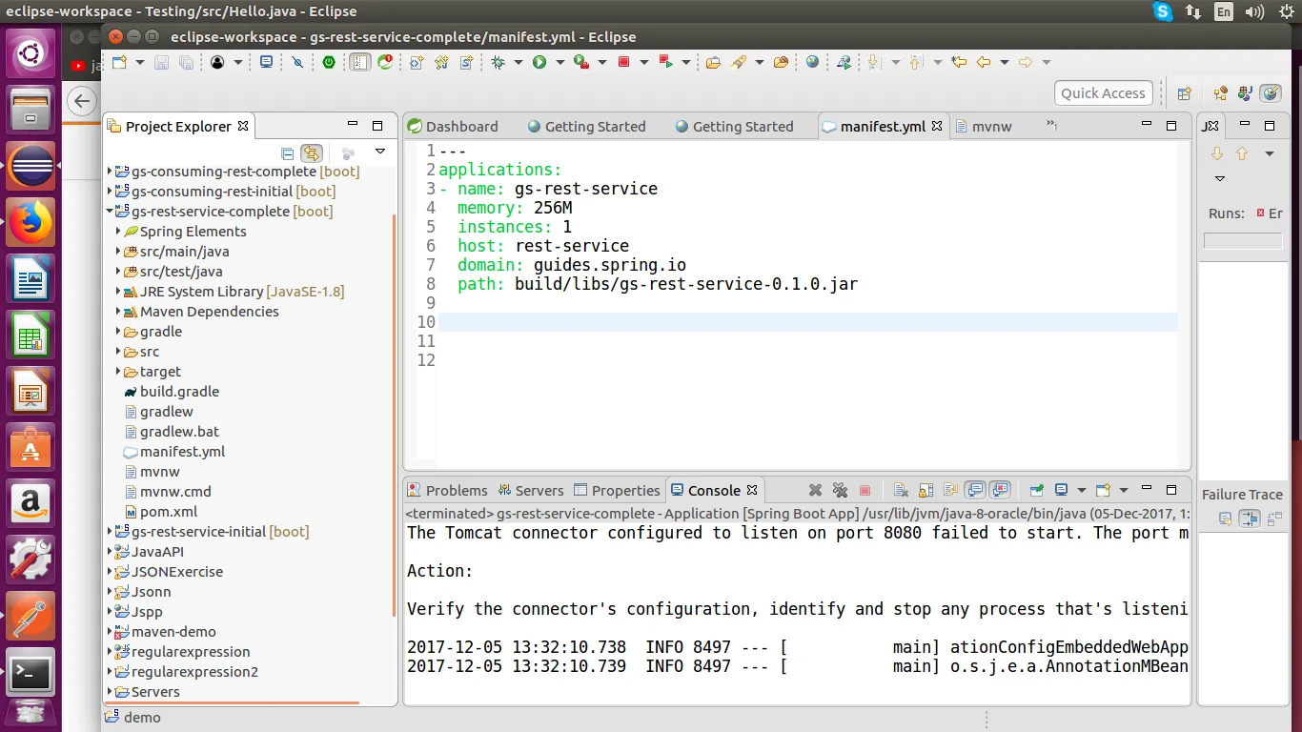Screen dimensions: 1302x732
Task: Remove the launch with the Console X icon
Action: point(815,490)
